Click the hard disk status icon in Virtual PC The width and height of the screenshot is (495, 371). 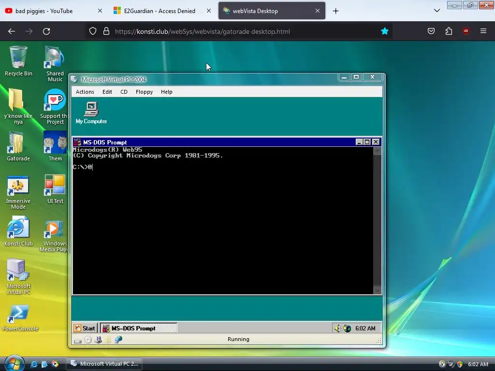click(78, 340)
